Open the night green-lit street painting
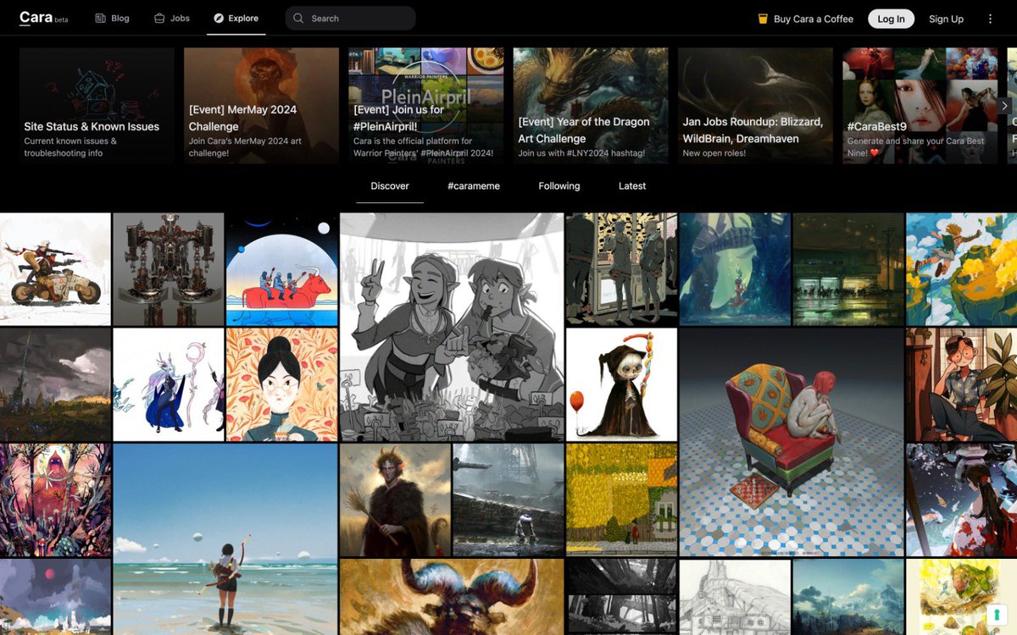The height and width of the screenshot is (635, 1017). click(x=847, y=269)
